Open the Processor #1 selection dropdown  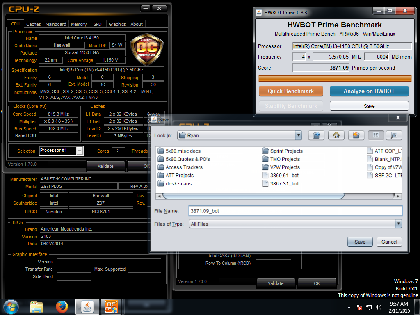(x=79, y=151)
